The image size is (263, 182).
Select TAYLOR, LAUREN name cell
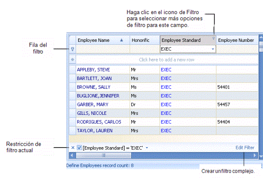tap(103, 131)
